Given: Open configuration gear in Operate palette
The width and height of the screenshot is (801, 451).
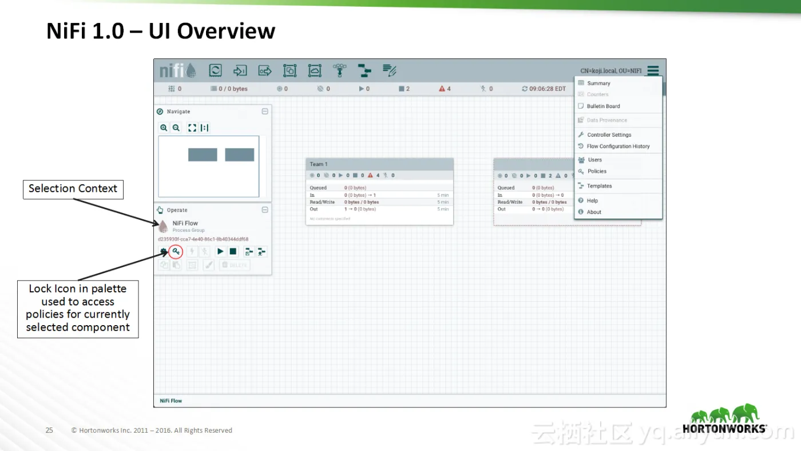Looking at the screenshot, I should click(164, 251).
